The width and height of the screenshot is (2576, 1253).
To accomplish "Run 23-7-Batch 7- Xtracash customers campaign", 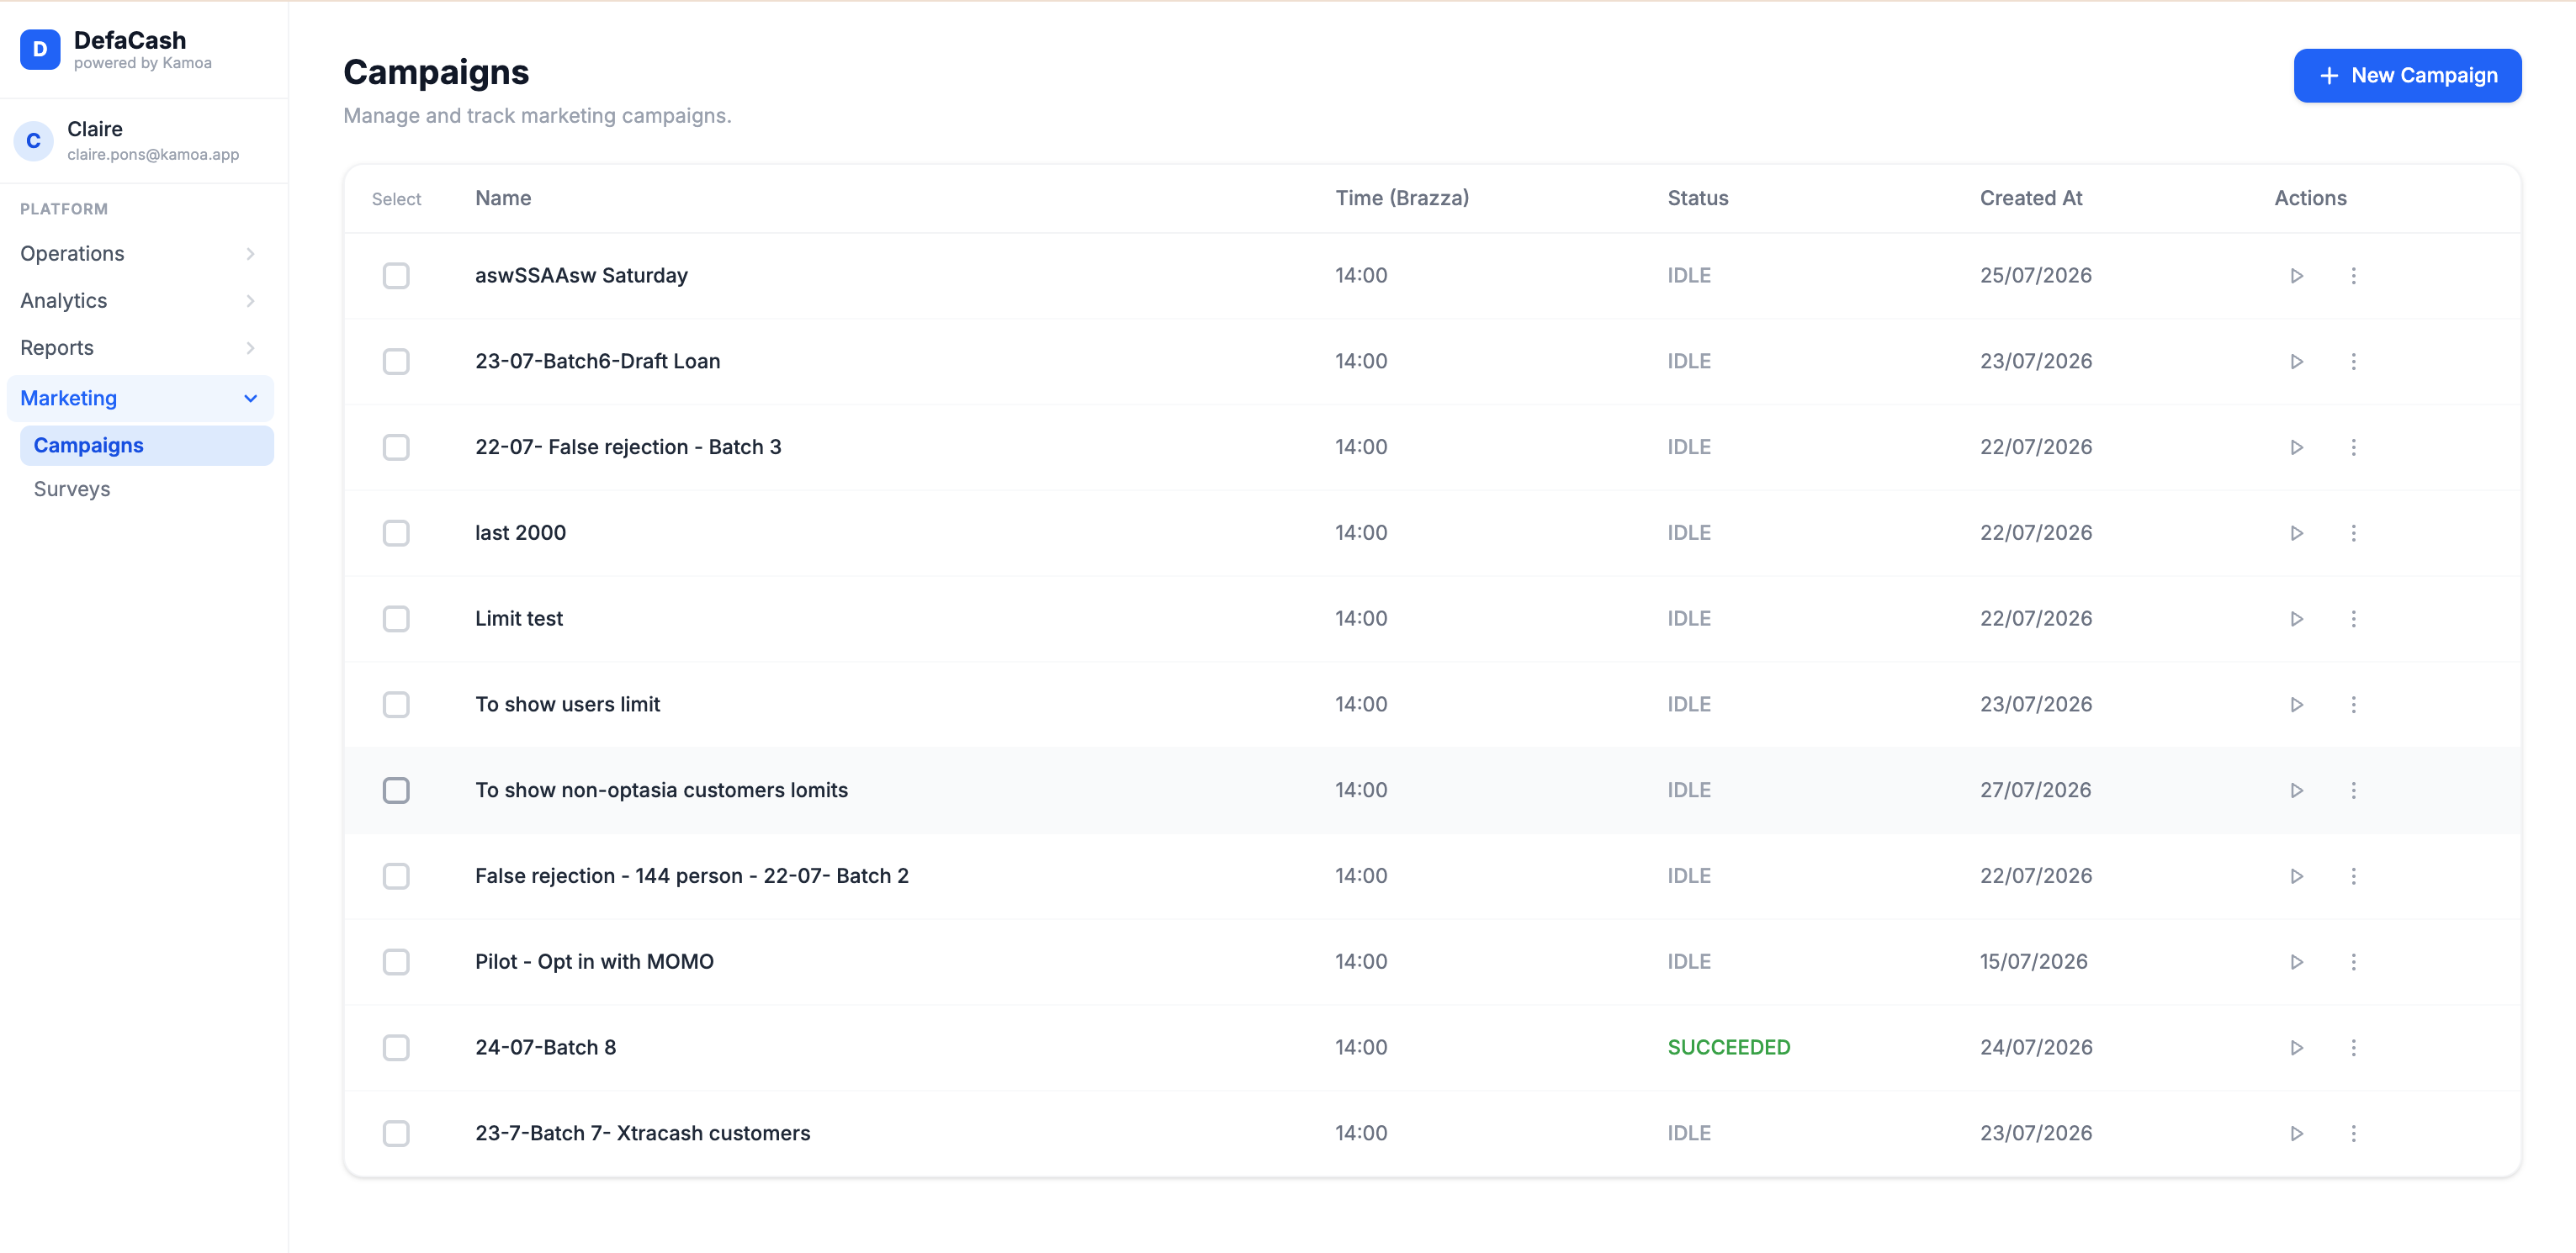I will coord(2296,1134).
